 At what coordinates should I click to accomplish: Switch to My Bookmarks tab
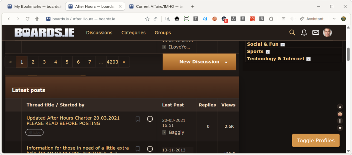pos(34,6)
